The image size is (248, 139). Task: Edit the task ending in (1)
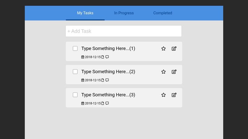pyautogui.click(x=174, y=48)
